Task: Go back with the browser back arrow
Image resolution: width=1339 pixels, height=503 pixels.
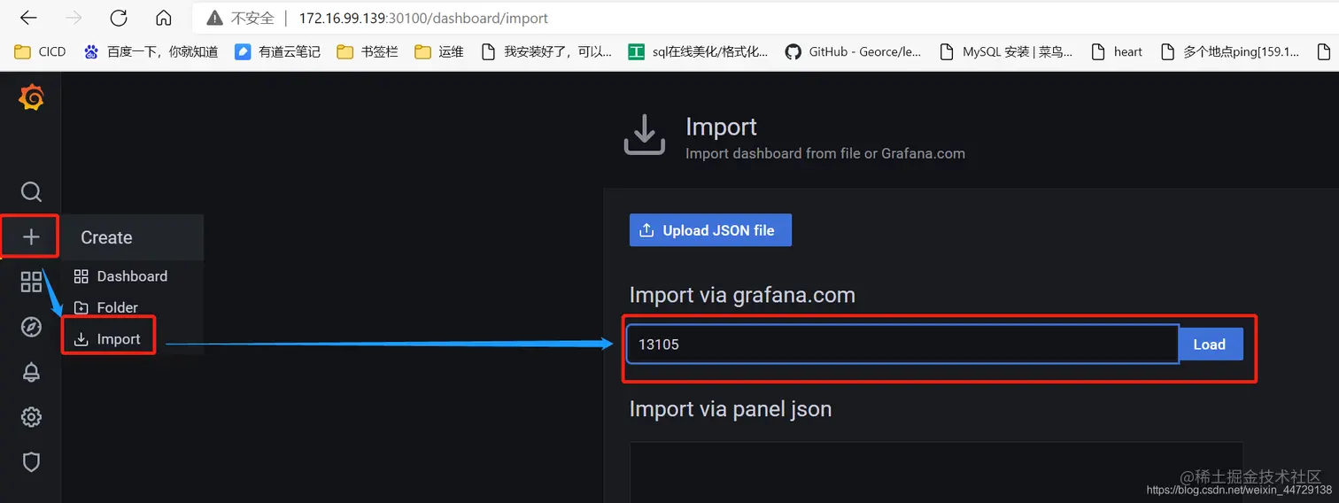Action: click(x=28, y=18)
